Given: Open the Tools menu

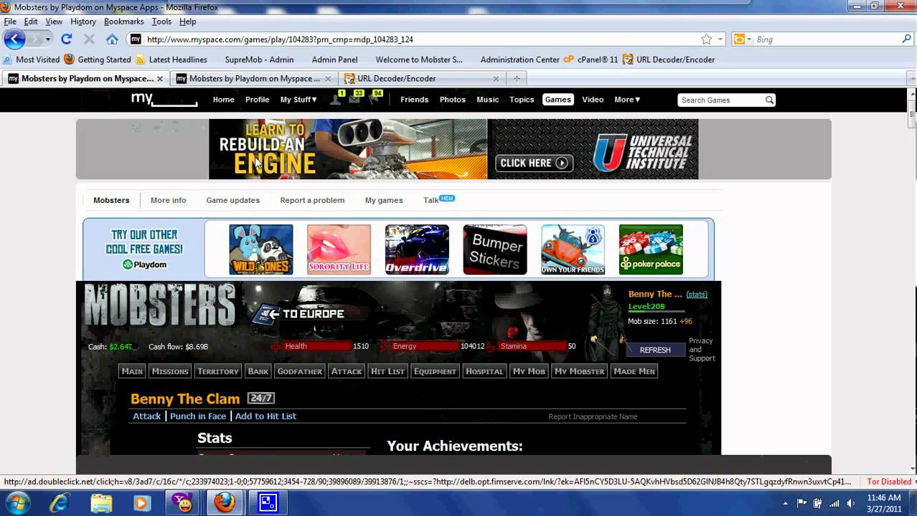Looking at the screenshot, I should pyautogui.click(x=161, y=21).
